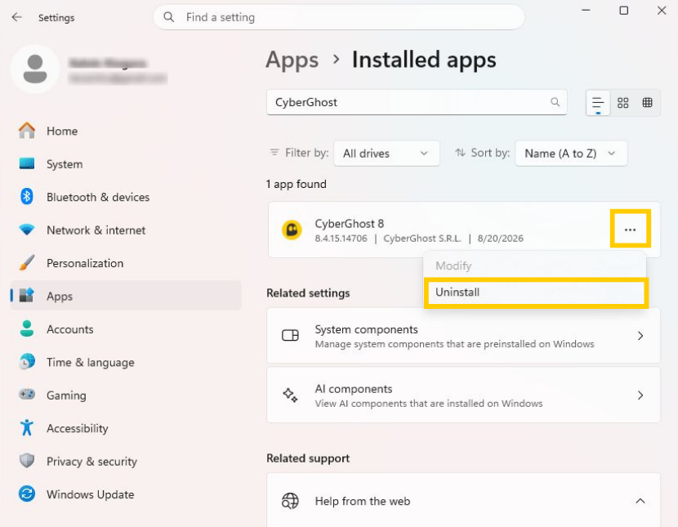Click the Network wifi icon
Screen dimensions: 678x527
27,229
